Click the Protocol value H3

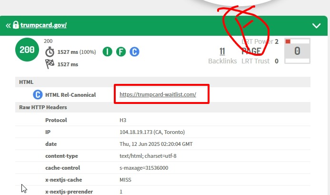click(x=123, y=120)
